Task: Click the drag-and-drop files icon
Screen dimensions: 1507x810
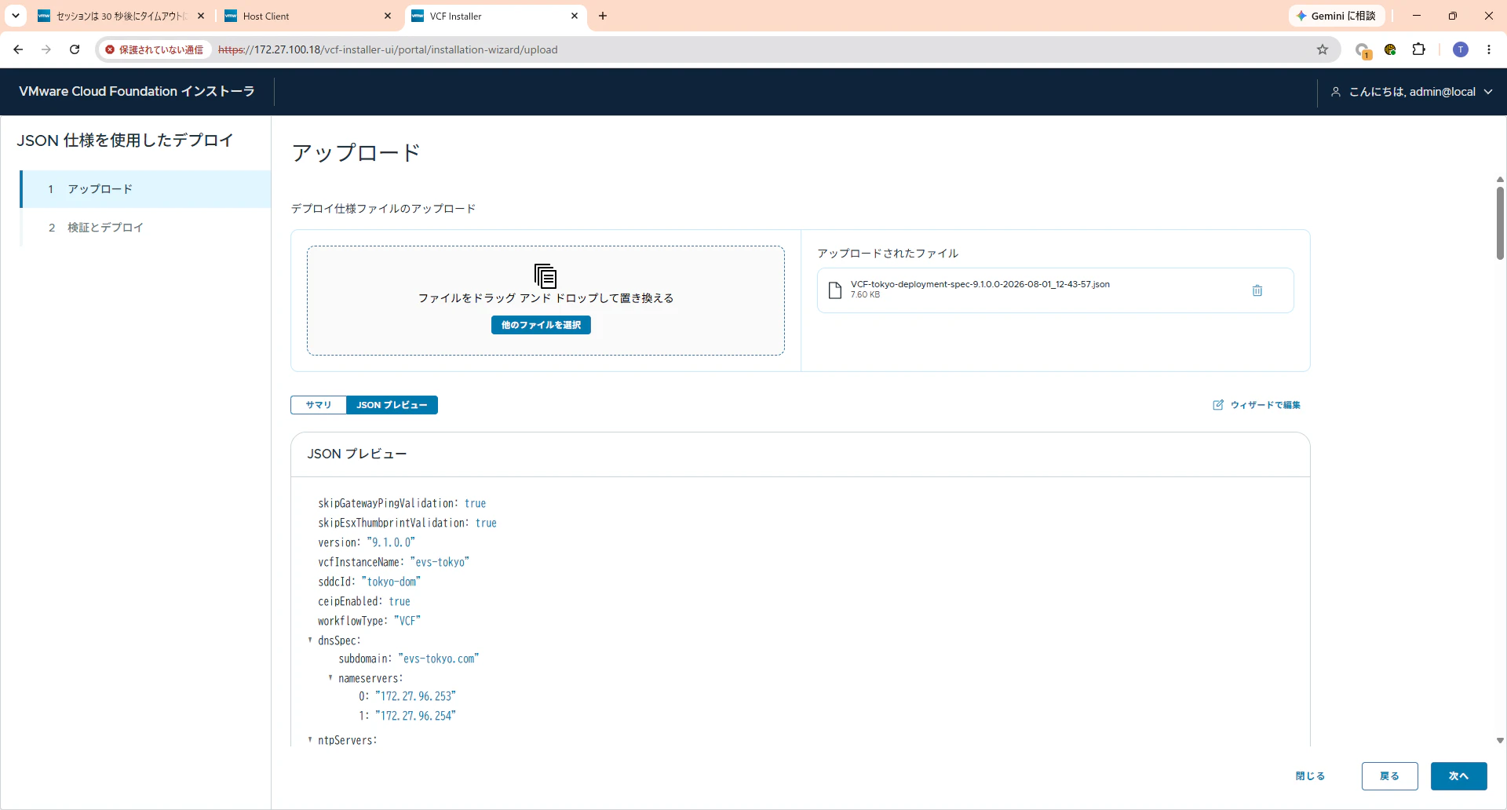Action: tap(546, 276)
